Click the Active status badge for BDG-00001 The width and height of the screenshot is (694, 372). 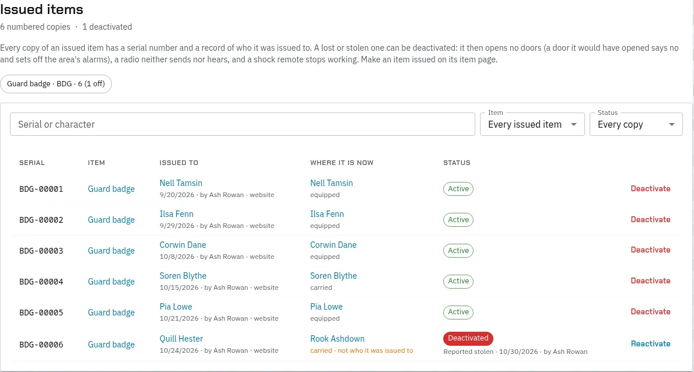[x=458, y=189]
